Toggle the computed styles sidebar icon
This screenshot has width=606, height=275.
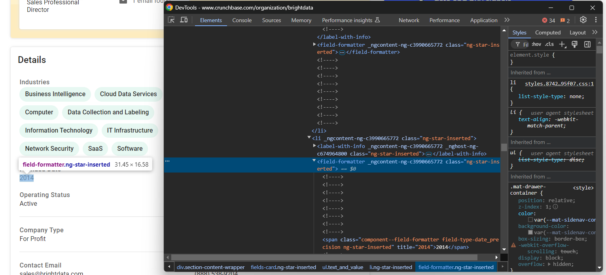587,44
